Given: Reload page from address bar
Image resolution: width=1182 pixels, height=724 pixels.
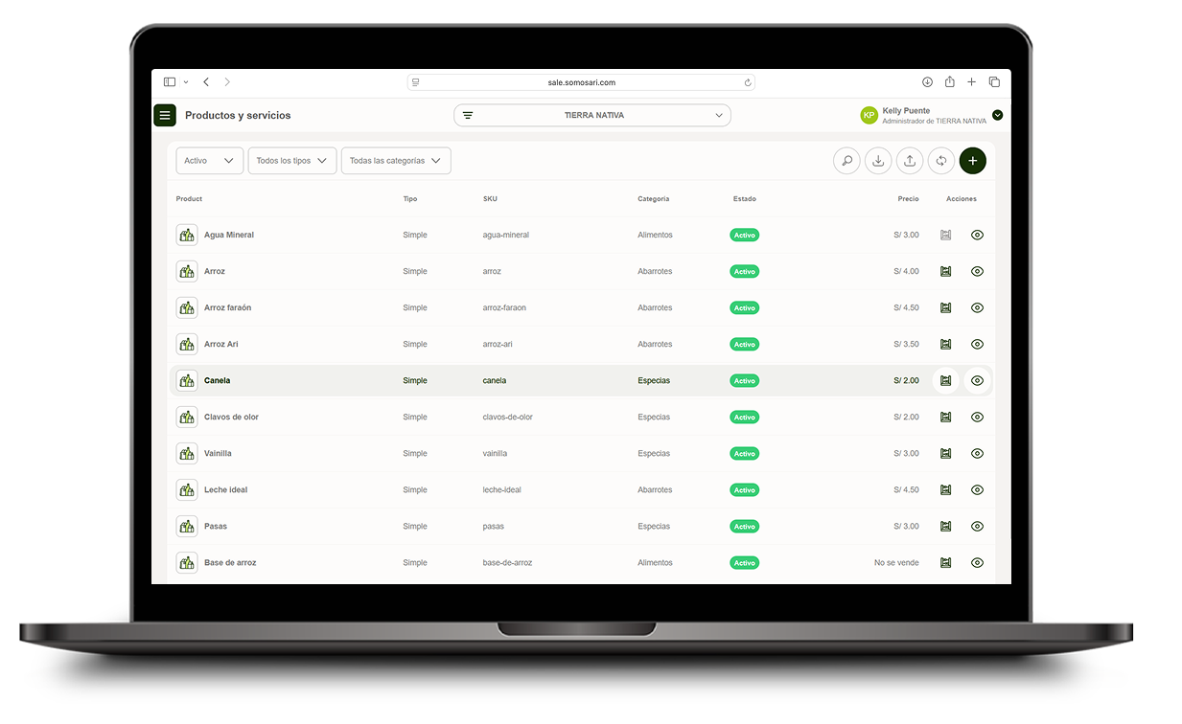Looking at the screenshot, I should [x=747, y=82].
